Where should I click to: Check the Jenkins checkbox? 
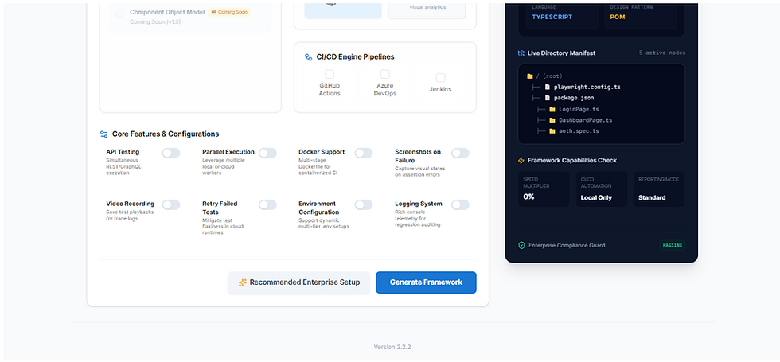point(440,78)
